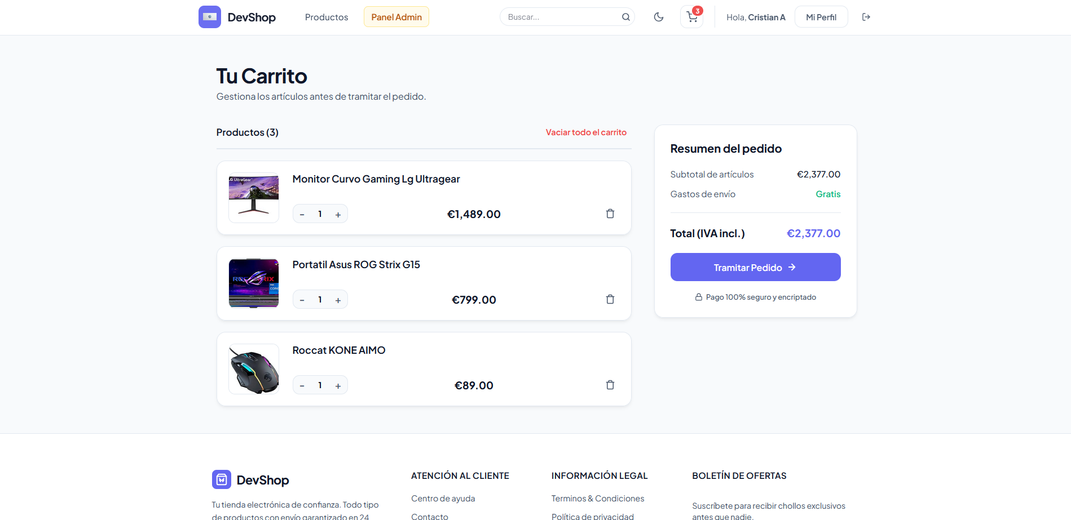Image resolution: width=1071 pixels, height=520 pixels.
Task: Open the Productos navigation item
Action: (327, 17)
